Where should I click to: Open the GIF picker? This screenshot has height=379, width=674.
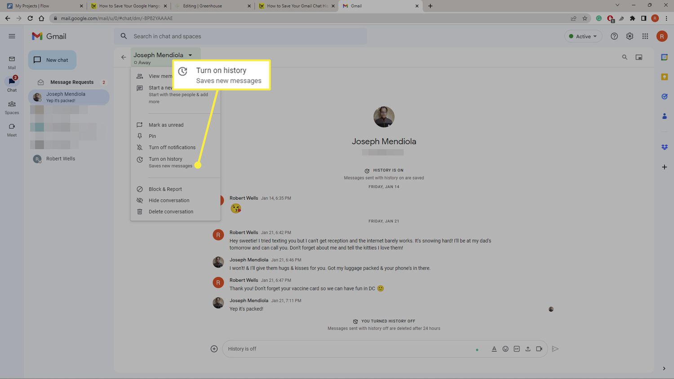tap(517, 349)
